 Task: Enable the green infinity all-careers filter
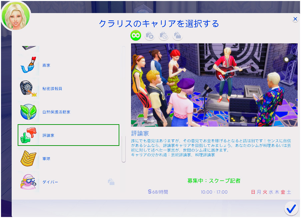[x=136, y=35]
